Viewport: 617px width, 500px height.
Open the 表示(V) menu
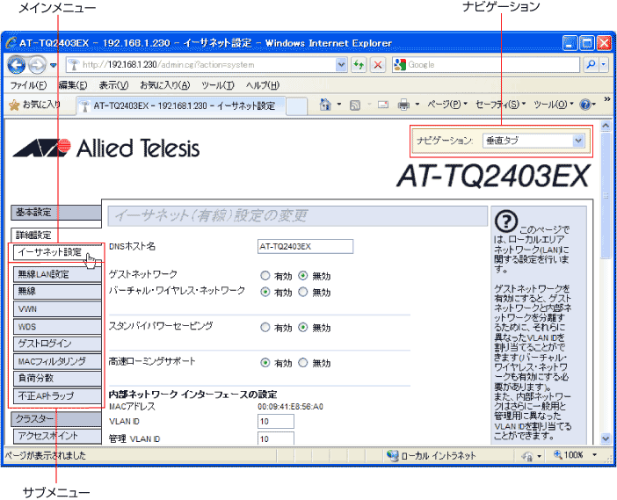coord(113,85)
